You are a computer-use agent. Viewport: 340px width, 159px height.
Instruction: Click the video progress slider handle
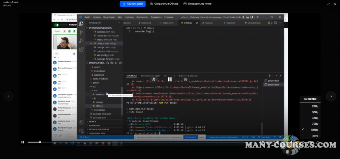tap(40, 142)
